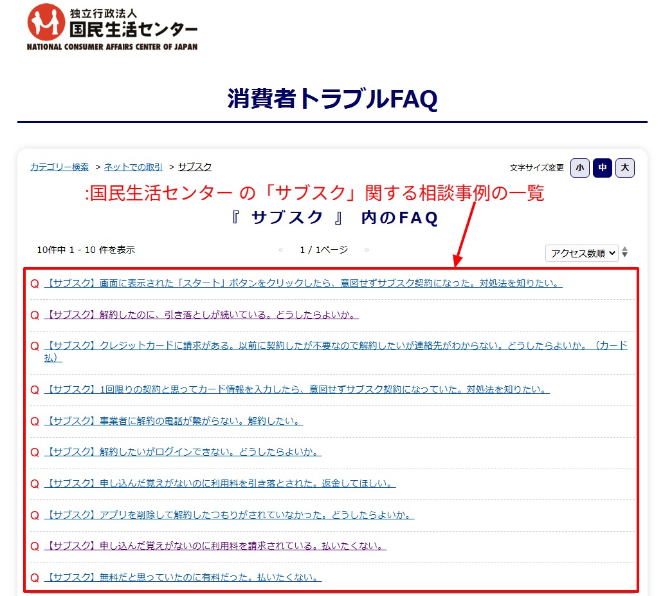Click Q icon beside スタートボタン question
This screenshot has height=596, width=663.
35,284
